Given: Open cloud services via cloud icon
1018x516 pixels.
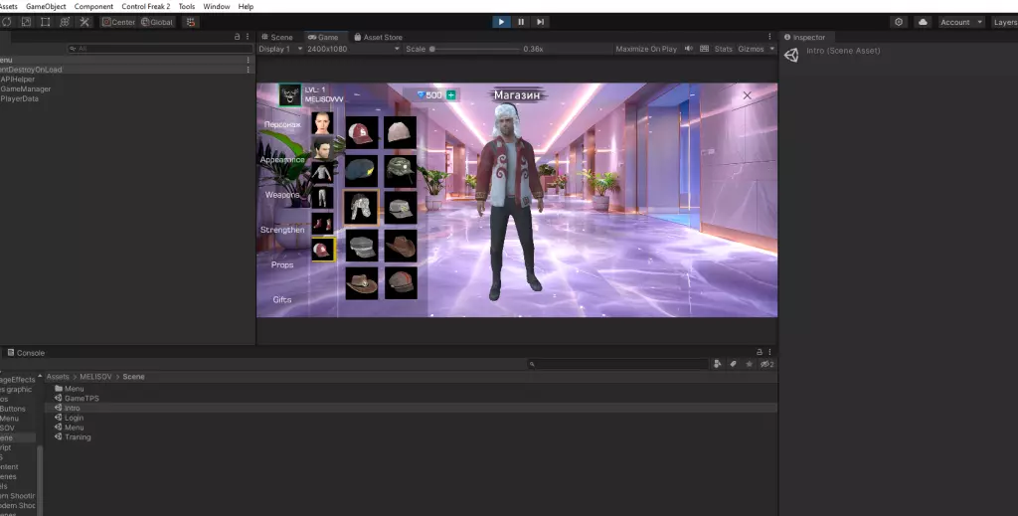Looking at the screenshot, I should click(923, 22).
